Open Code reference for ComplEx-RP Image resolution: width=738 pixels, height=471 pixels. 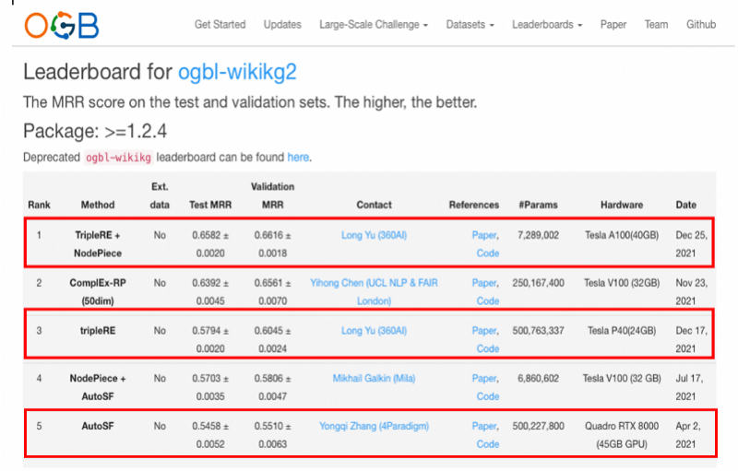pyautogui.click(x=488, y=300)
